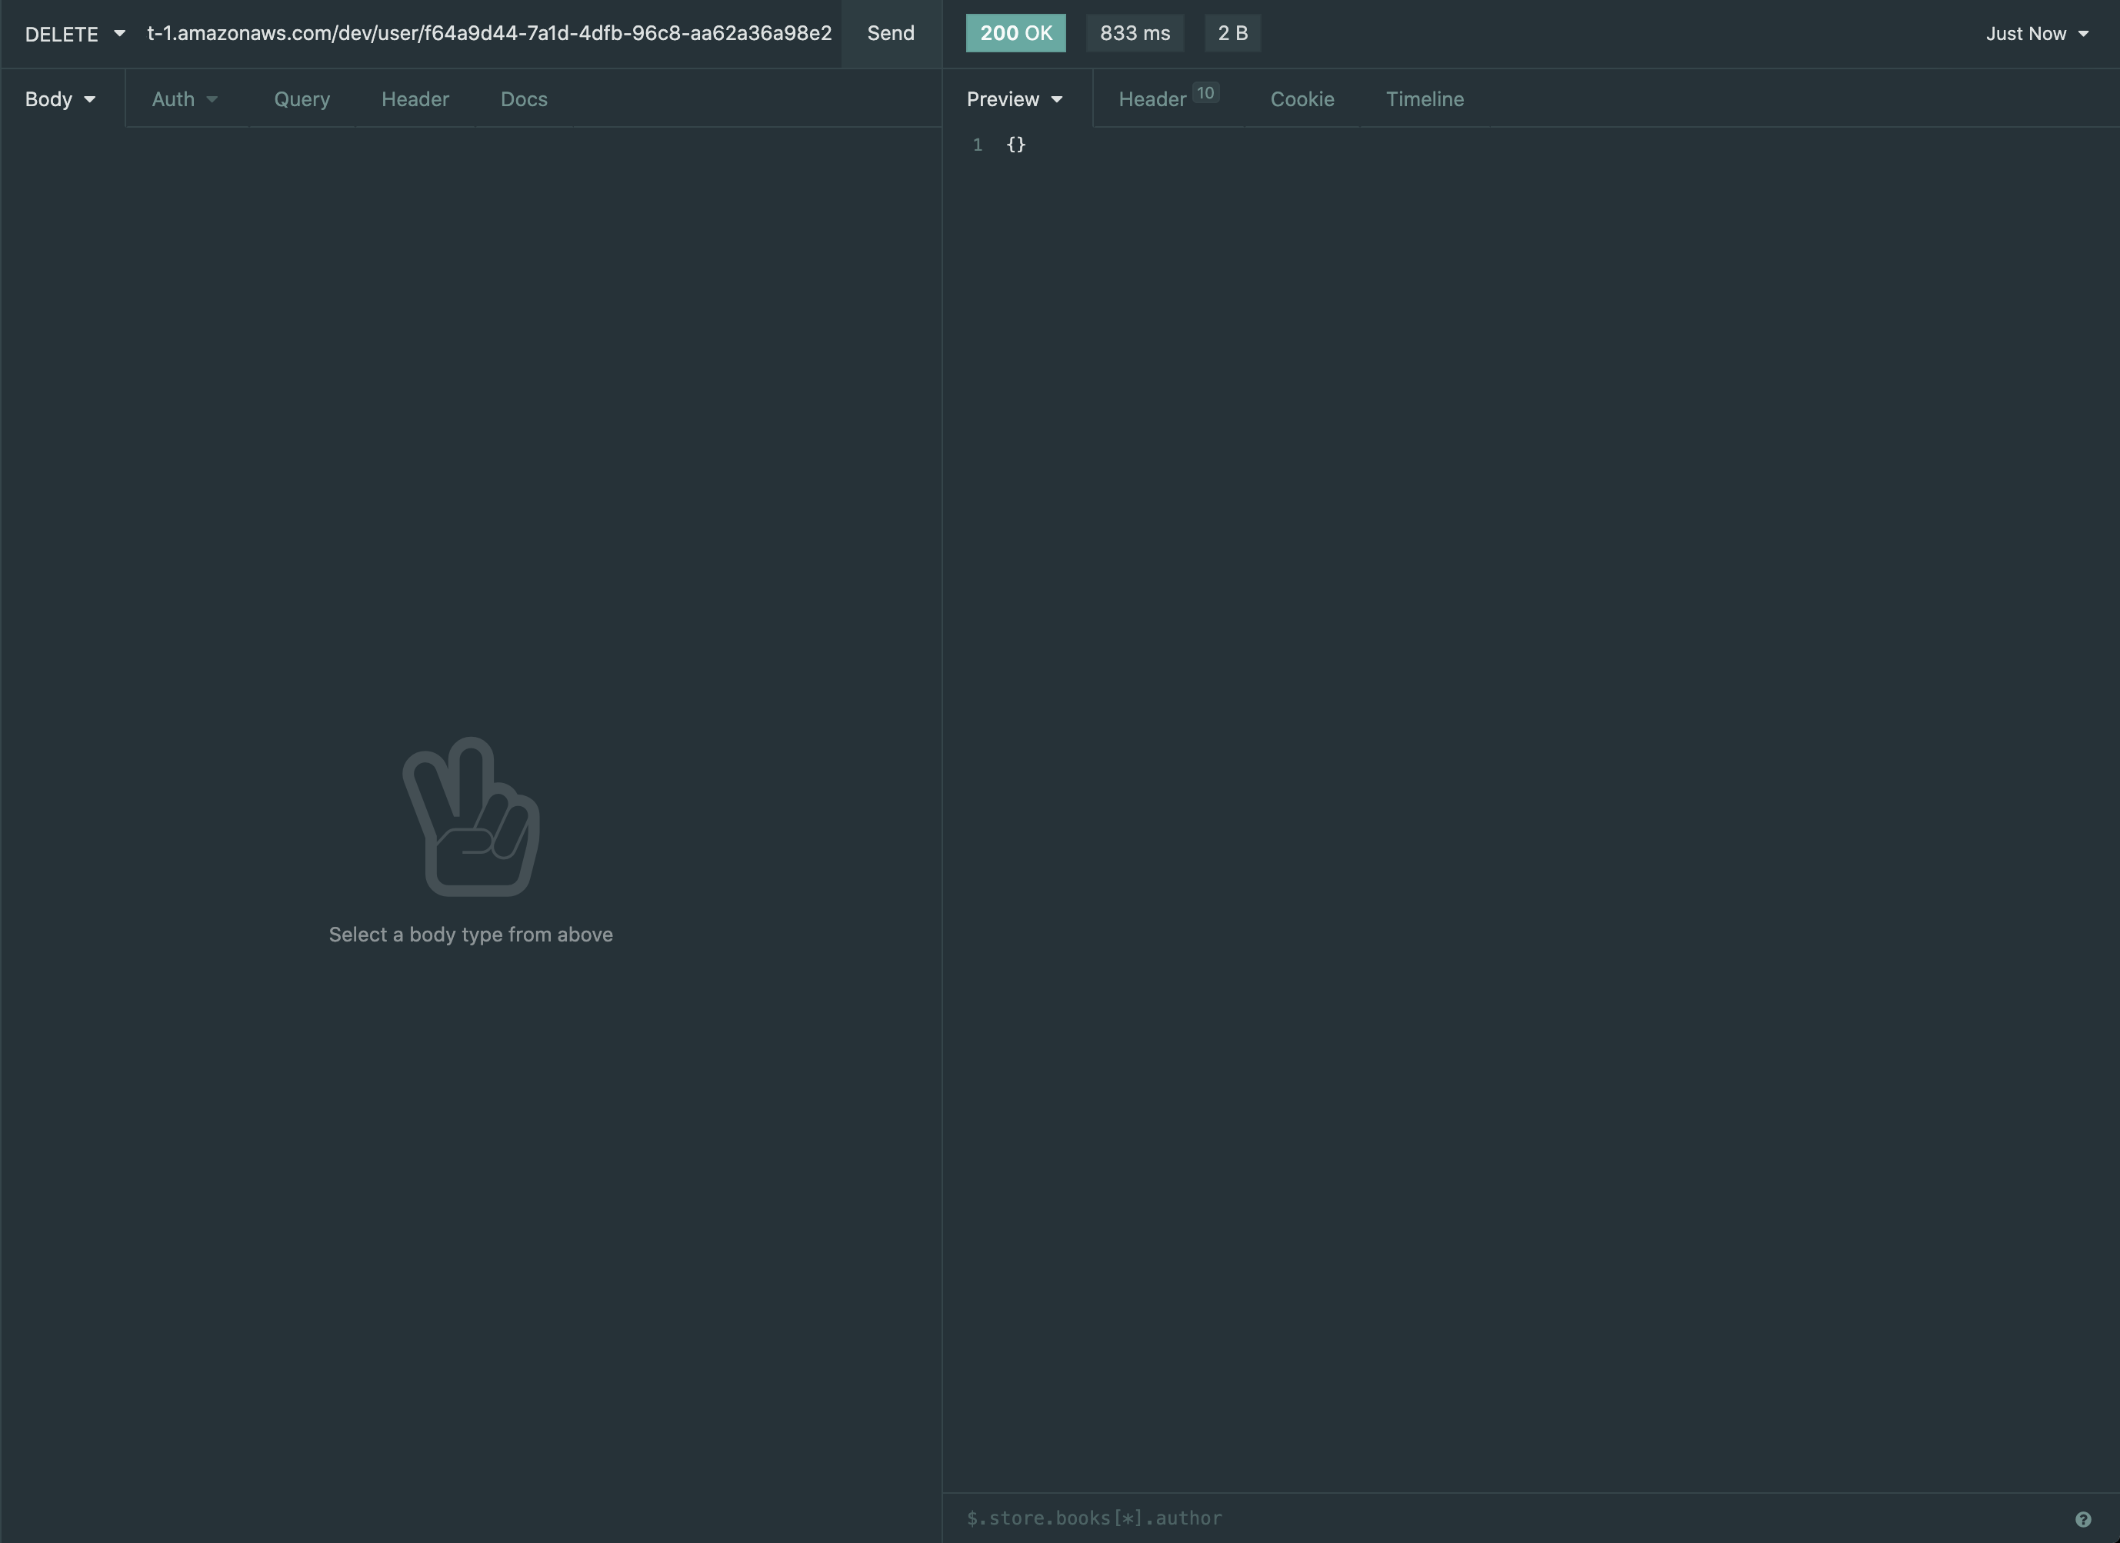Click the Send button
Screen dimensions: 2120x1543
[890, 34]
